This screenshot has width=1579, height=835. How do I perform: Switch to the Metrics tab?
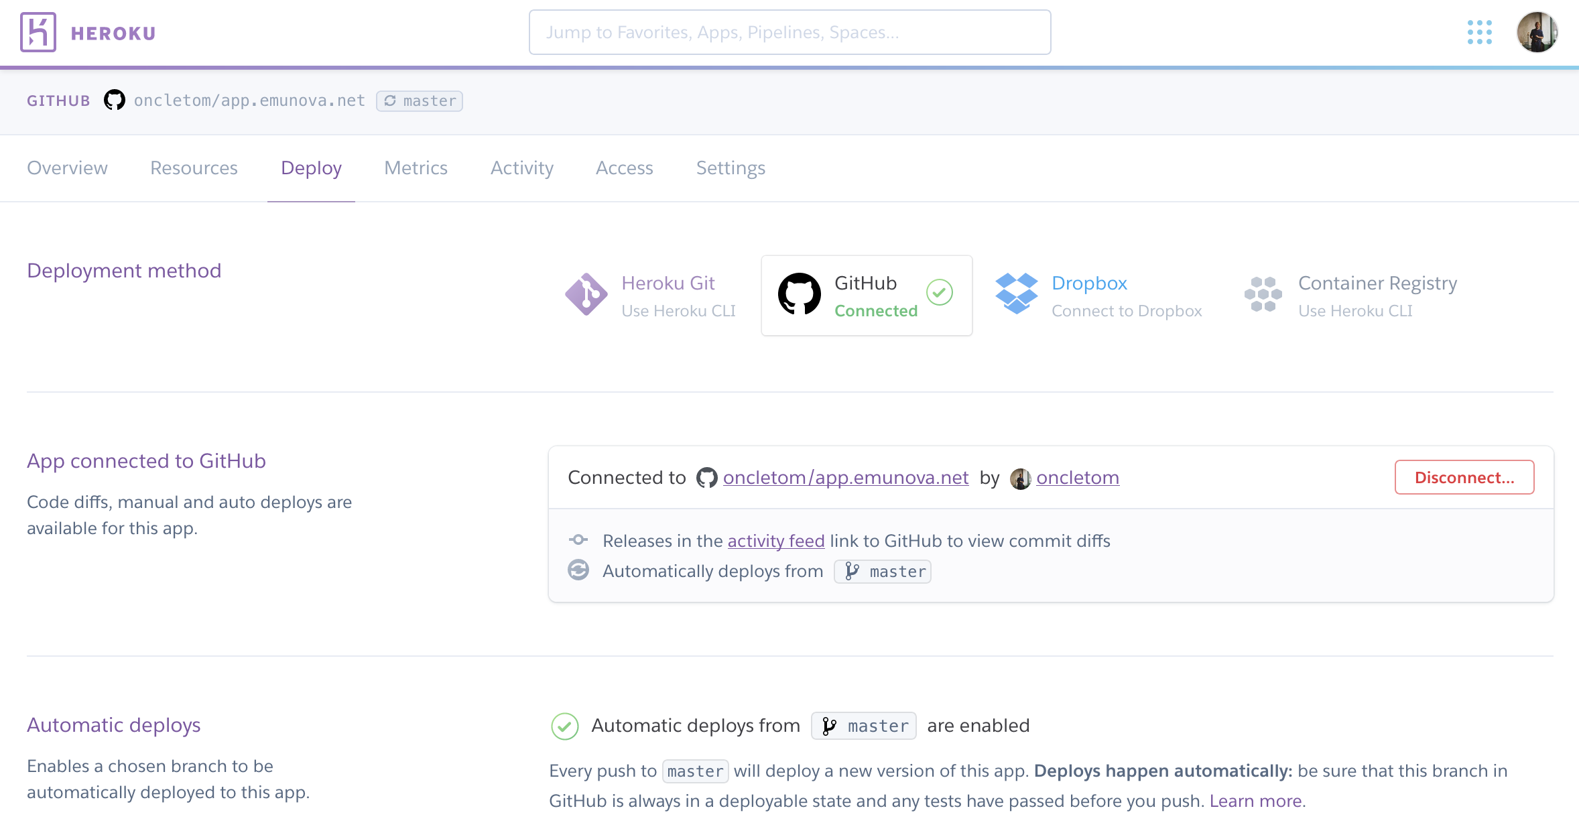click(x=416, y=168)
